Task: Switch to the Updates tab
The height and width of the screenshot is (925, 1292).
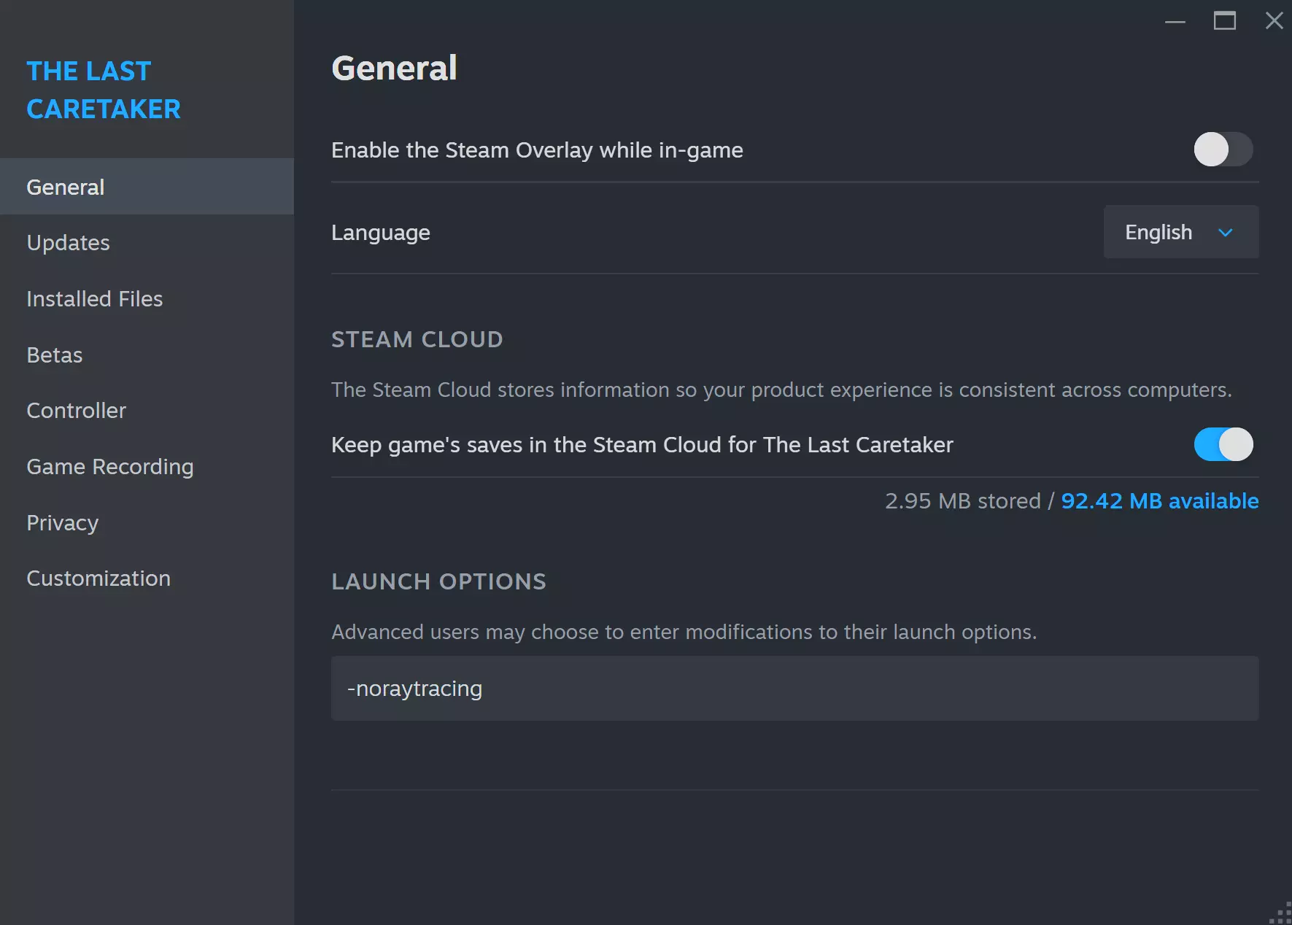Action: (69, 243)
